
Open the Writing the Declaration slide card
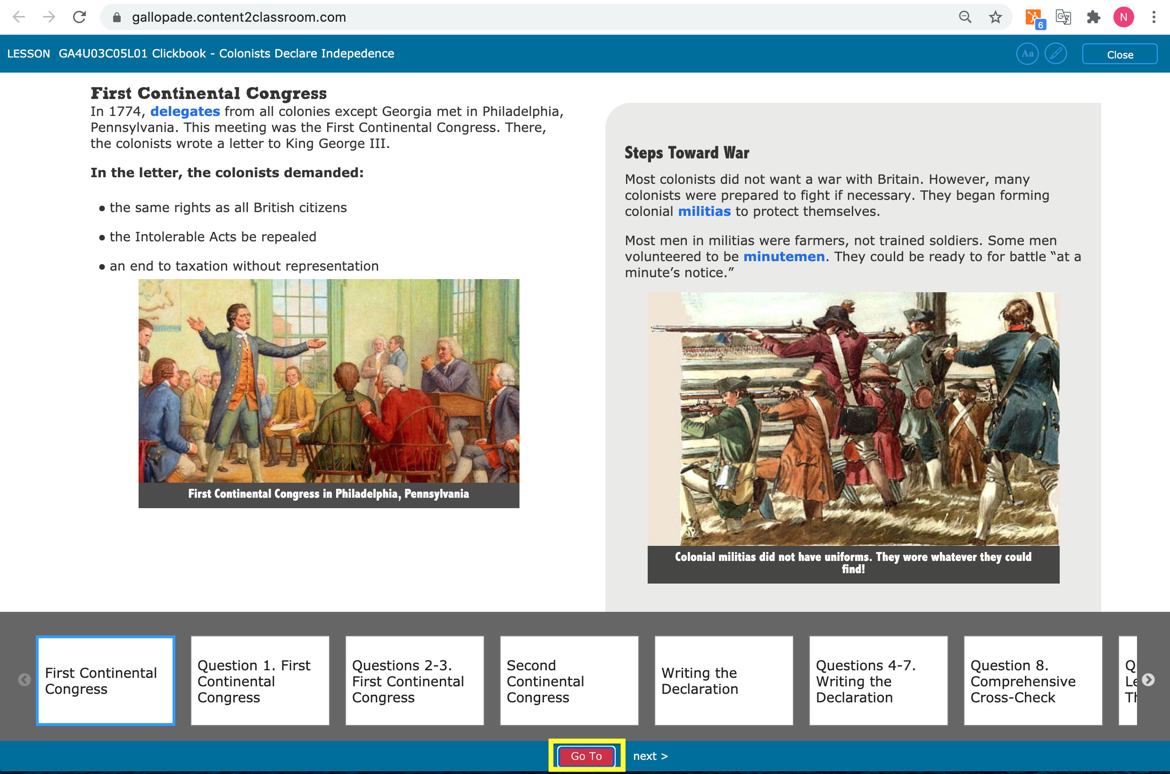coord(724,681)
